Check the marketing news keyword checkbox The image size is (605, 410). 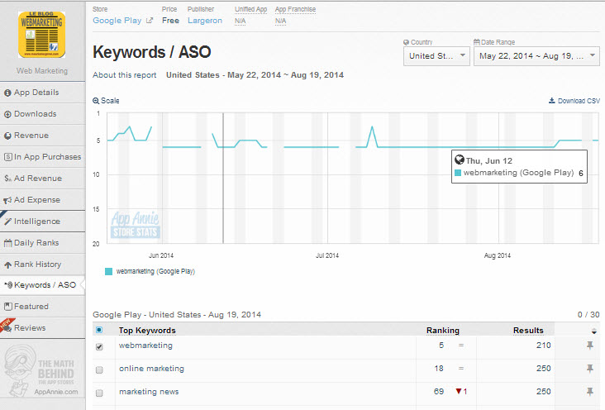click(x=99, y=393)
